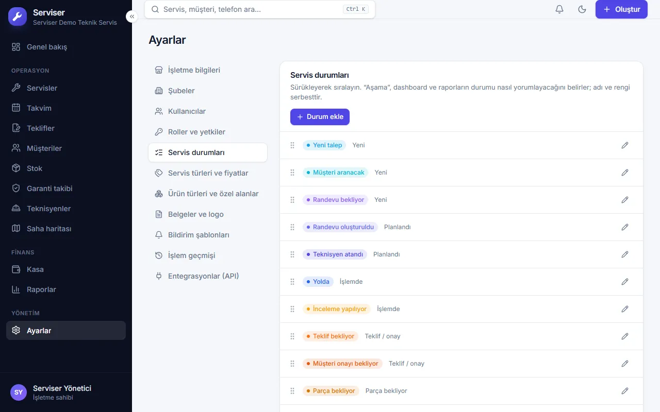Open Saha haritası page

coord(66,229)
